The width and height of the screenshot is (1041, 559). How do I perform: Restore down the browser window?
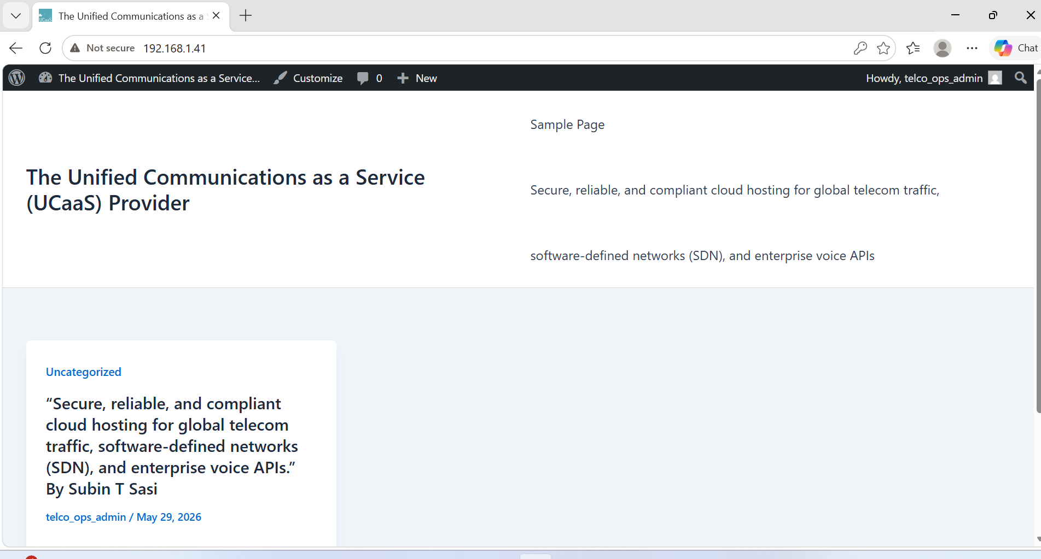tap(993, 15)
